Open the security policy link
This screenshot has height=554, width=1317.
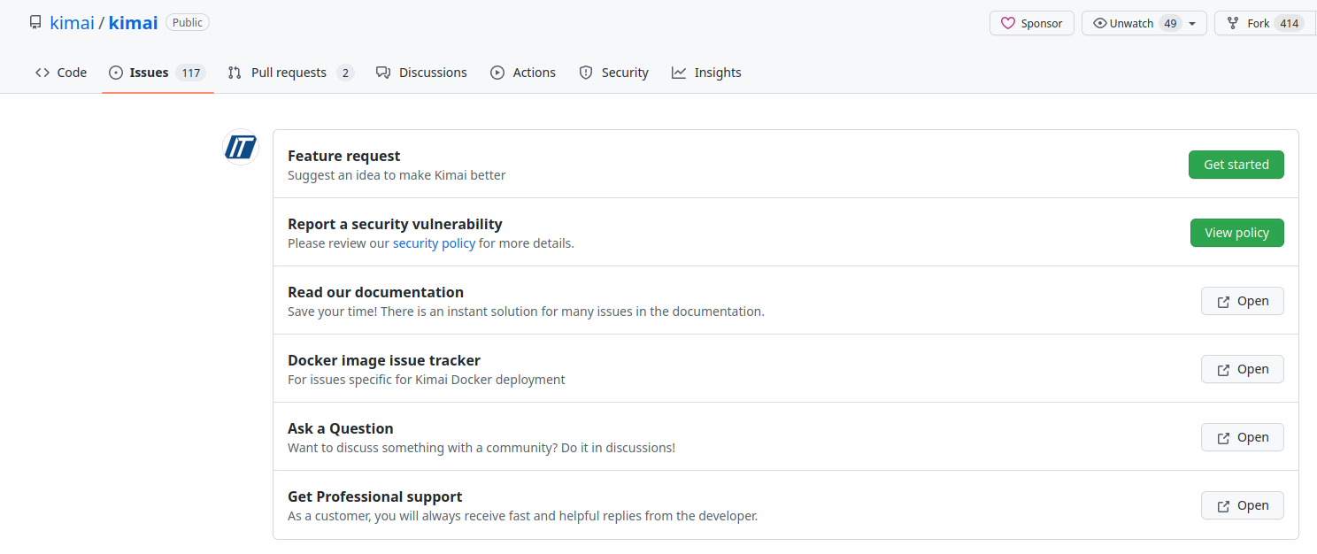point(434,242)
